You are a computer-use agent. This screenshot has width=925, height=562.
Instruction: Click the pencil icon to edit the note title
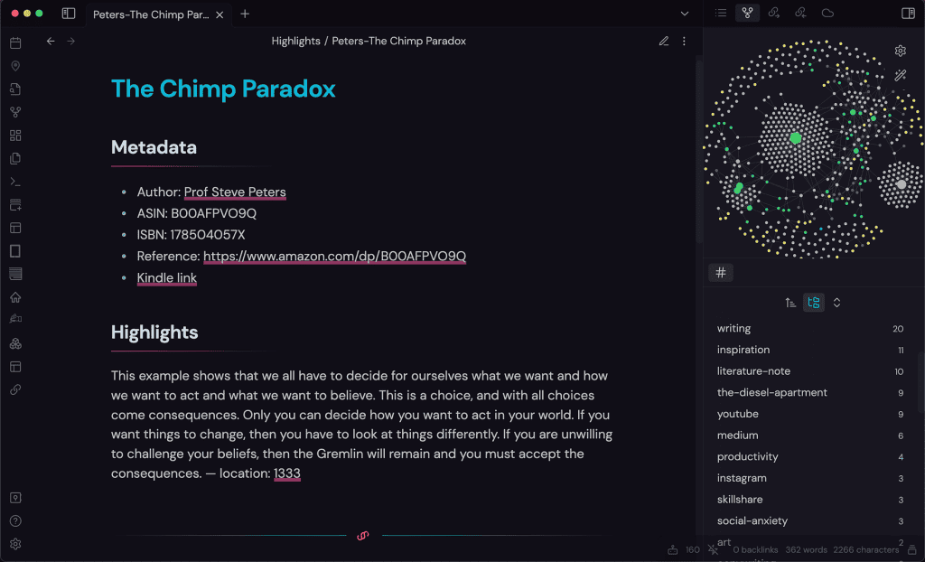[x=664, y=41]
